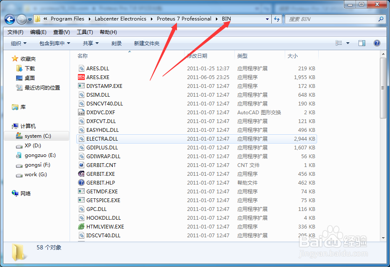Click the blue help question mark icon
The height and width of the screenshot is (267, 390).
[377, 43]
